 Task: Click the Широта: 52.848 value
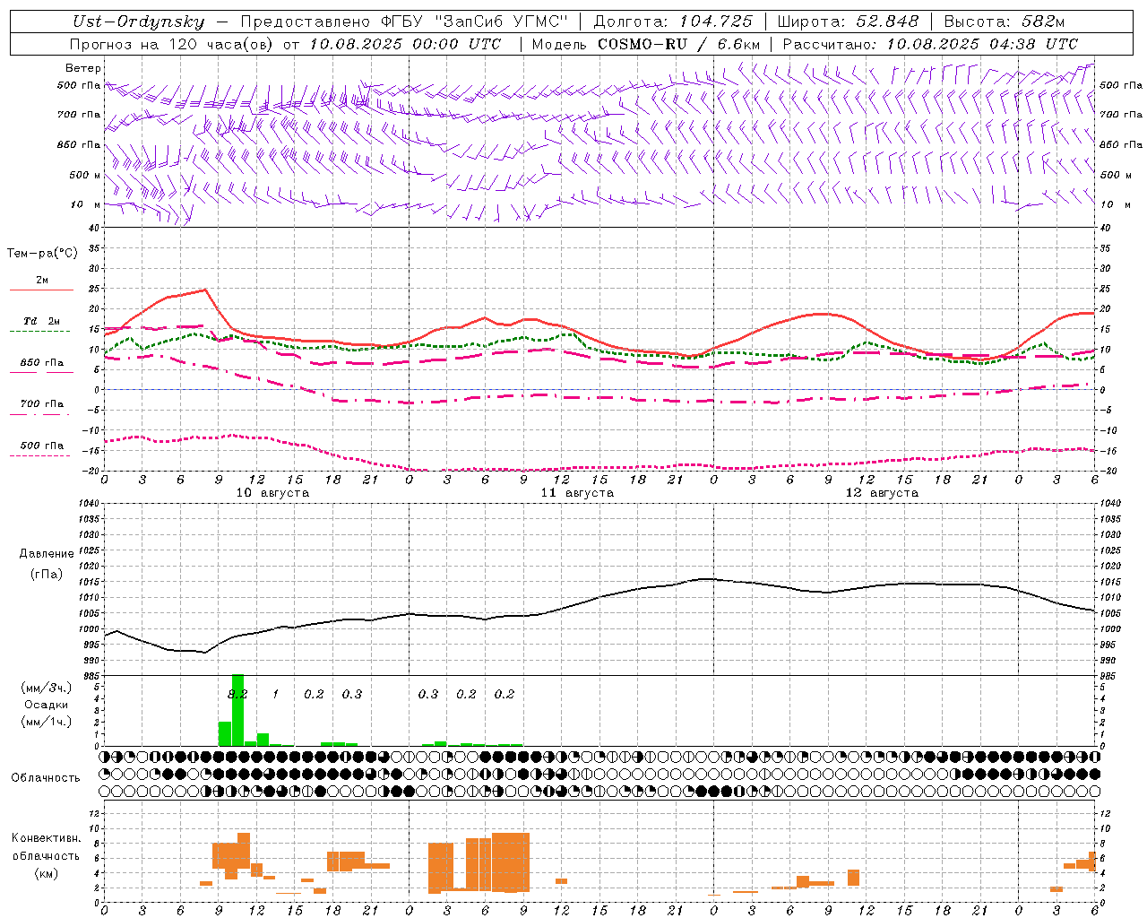click(848, 22)
